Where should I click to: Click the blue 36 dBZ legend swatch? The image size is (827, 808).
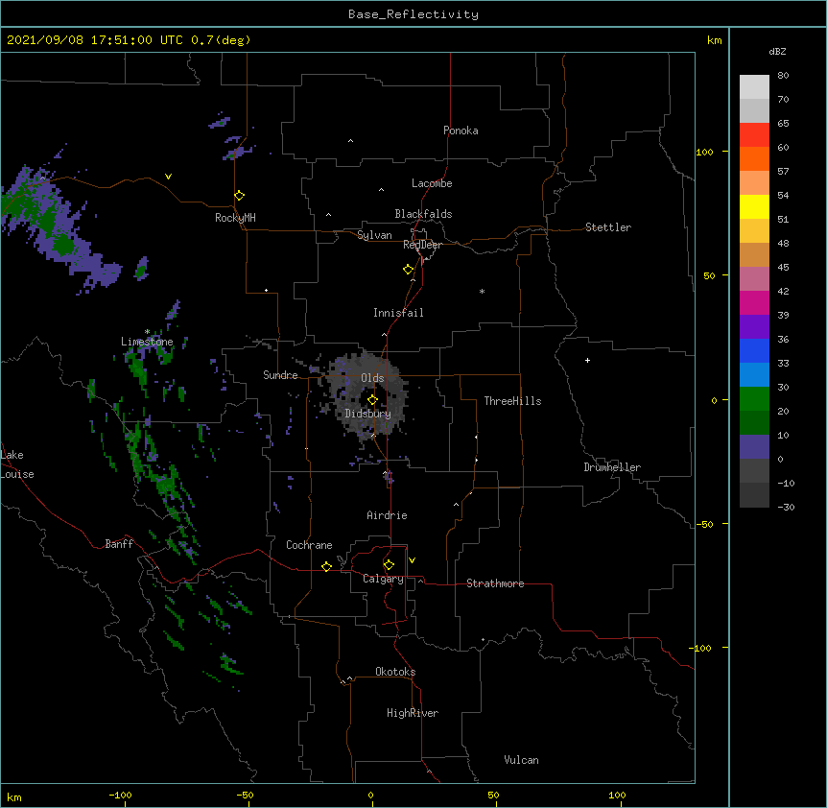pyautogui.click(x=754, y=350)
